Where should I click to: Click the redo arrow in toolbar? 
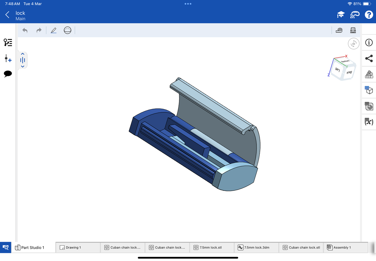tap(39, 30)
